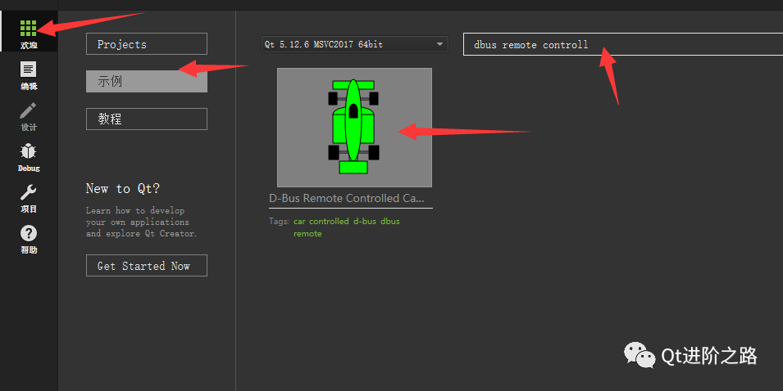Select the 教程 (Tutorials) tab
The width and height of the screenshot is (783, 391).
coord(146,119)
